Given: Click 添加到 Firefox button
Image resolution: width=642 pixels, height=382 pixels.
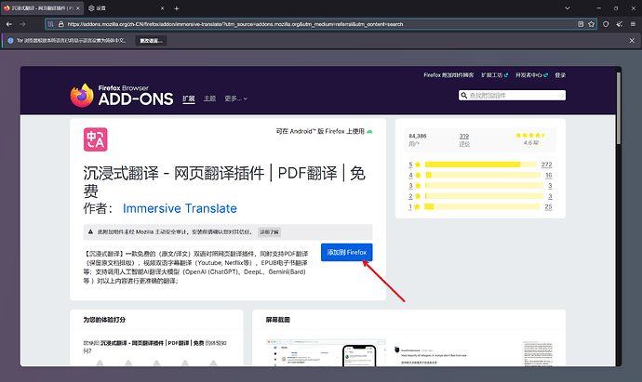Looking at the screenshot, I should pos(347,253).
